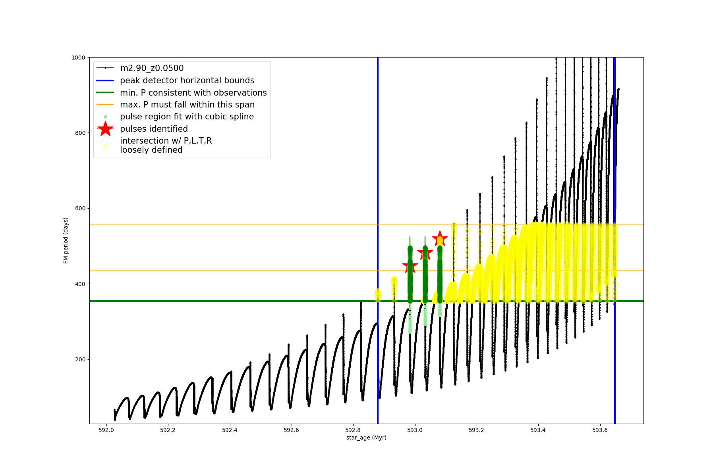Select 'peak detector horizontal bounds' legend text
This screenshot has height=476, width=715.
click(x=187, y=81)
